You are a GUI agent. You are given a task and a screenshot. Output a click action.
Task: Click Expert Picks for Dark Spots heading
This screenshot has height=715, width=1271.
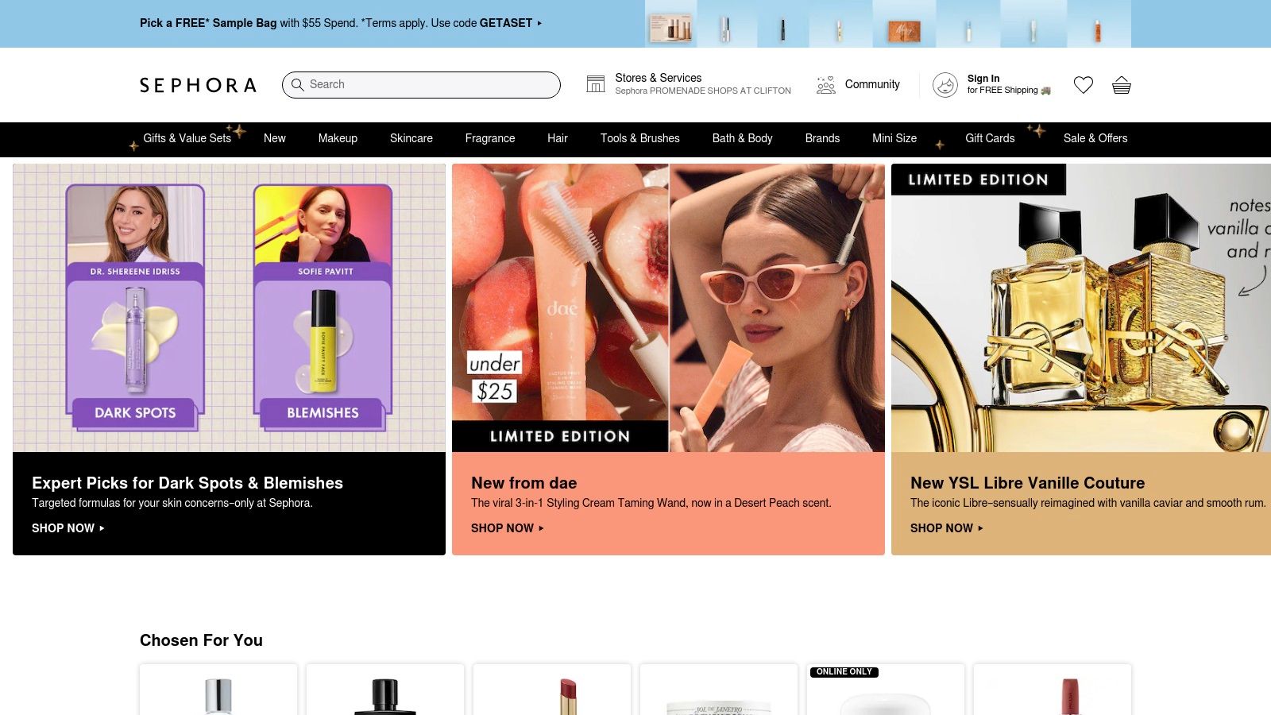tap(187, 483)
